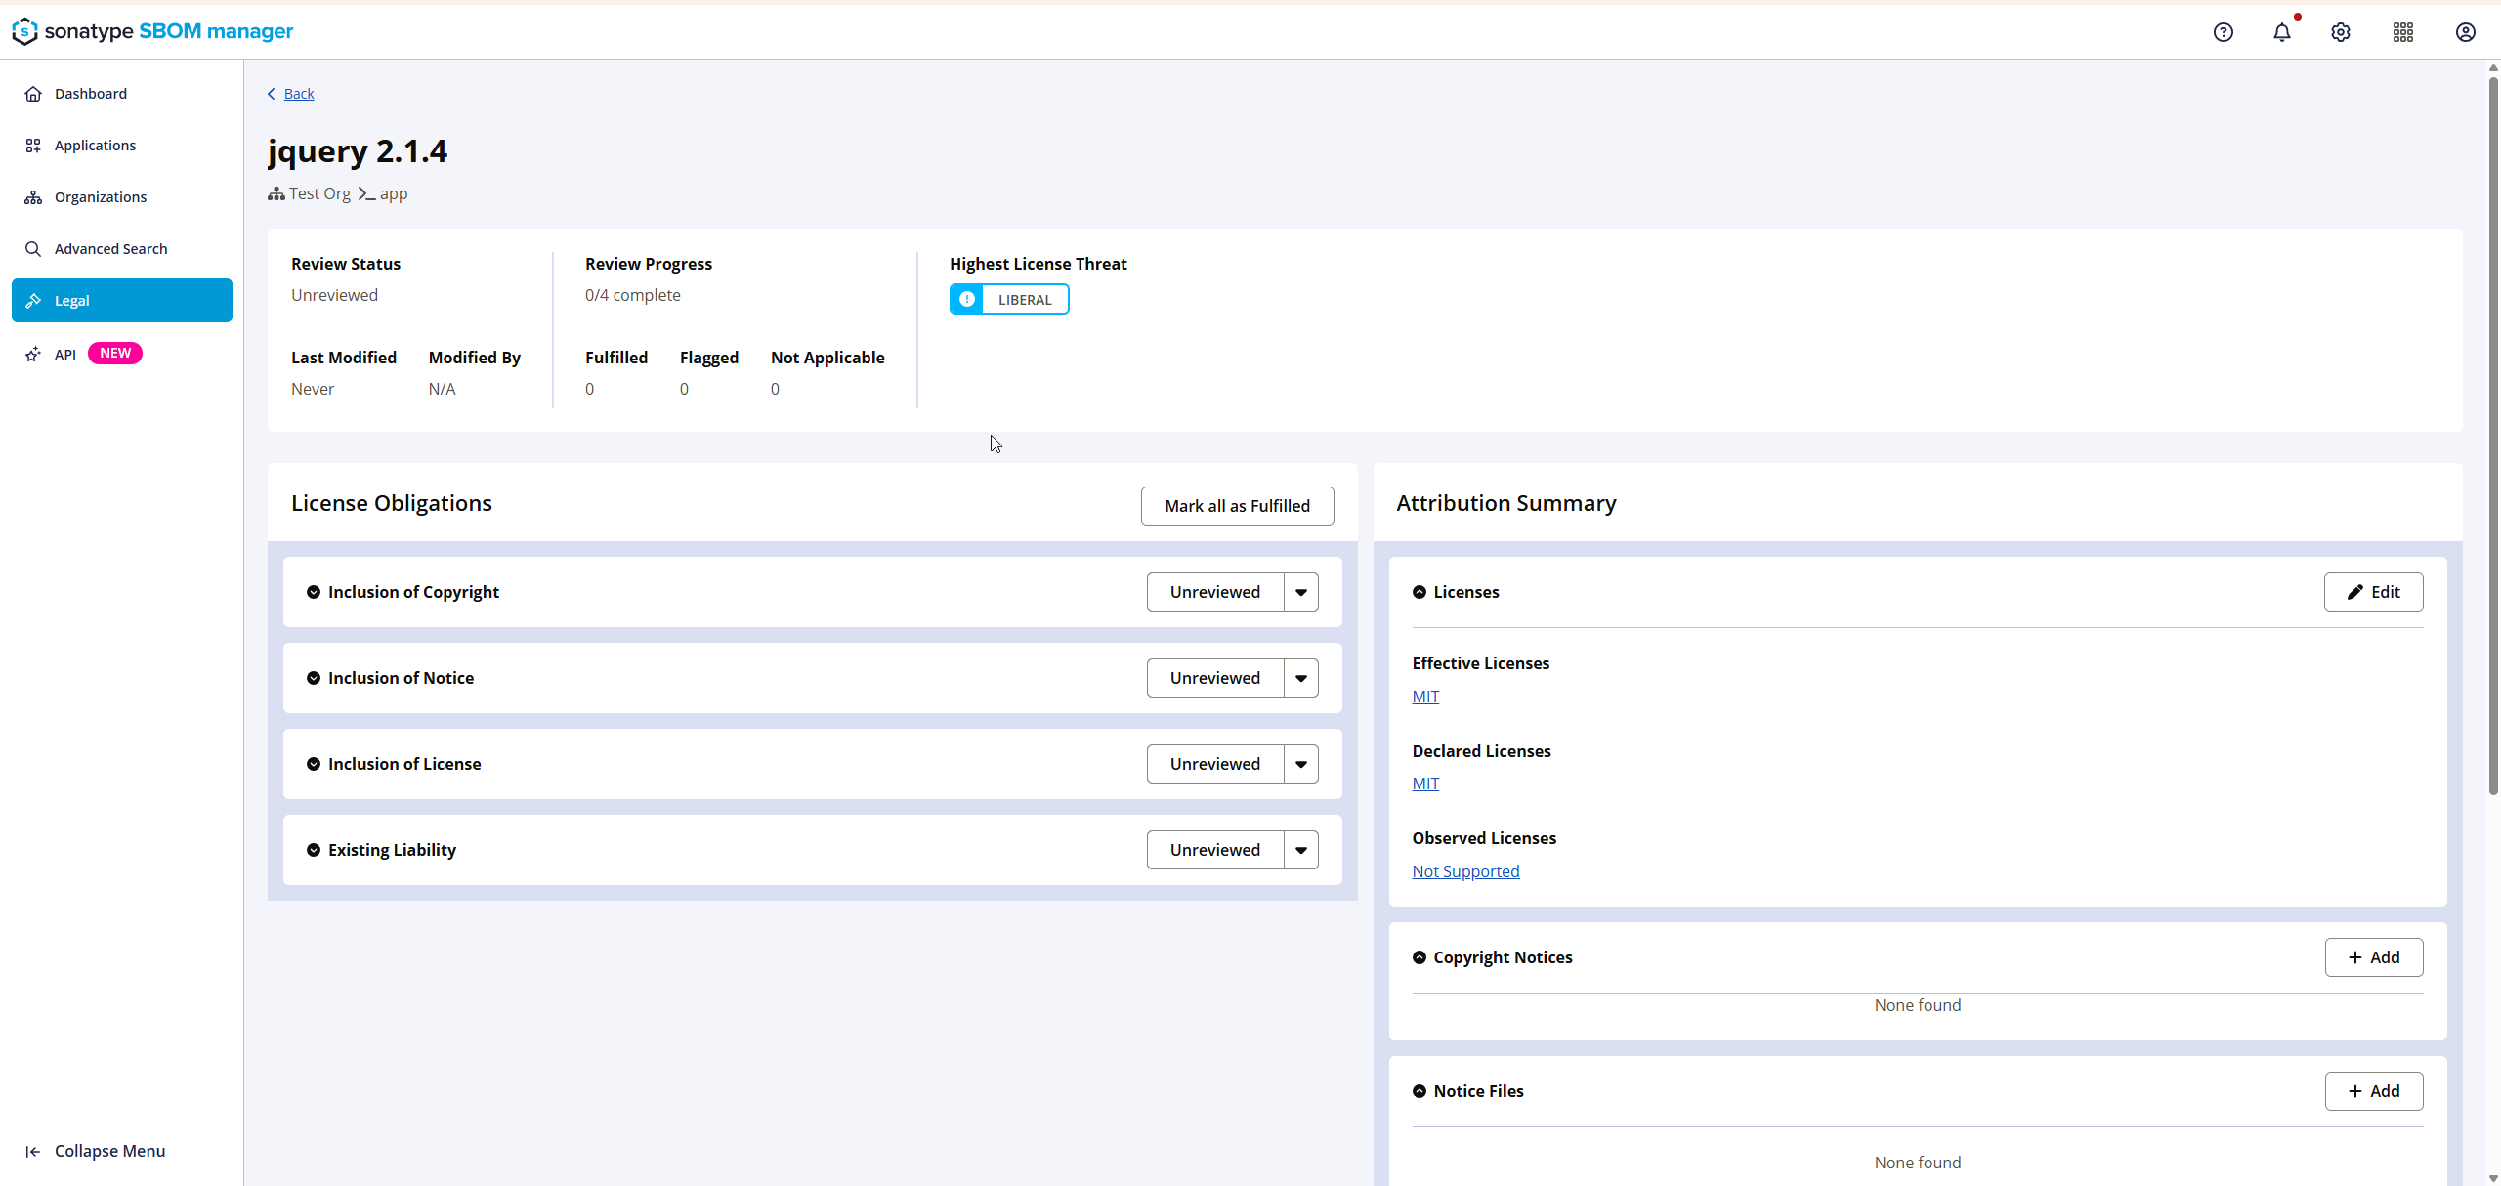Viewport: 2501px width, 1186px height.
Task: Click the Back link
Action: click(299, 94)
